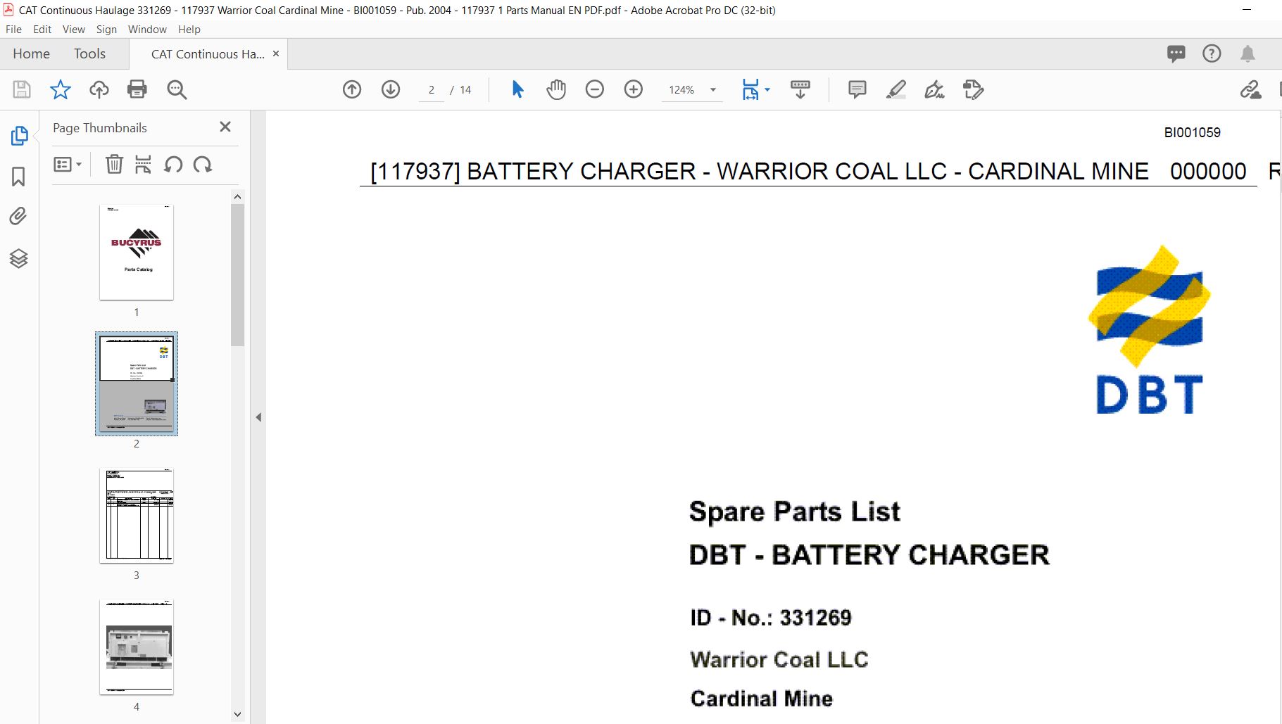Add a sticky note comment
1282x724 pixels.
pyautogui.click(x=857, y=89)
